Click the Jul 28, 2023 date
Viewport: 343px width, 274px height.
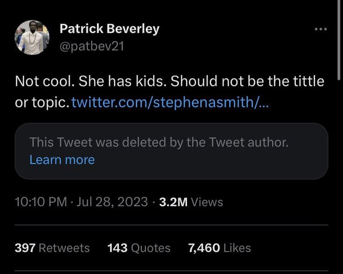click(113, 202)
